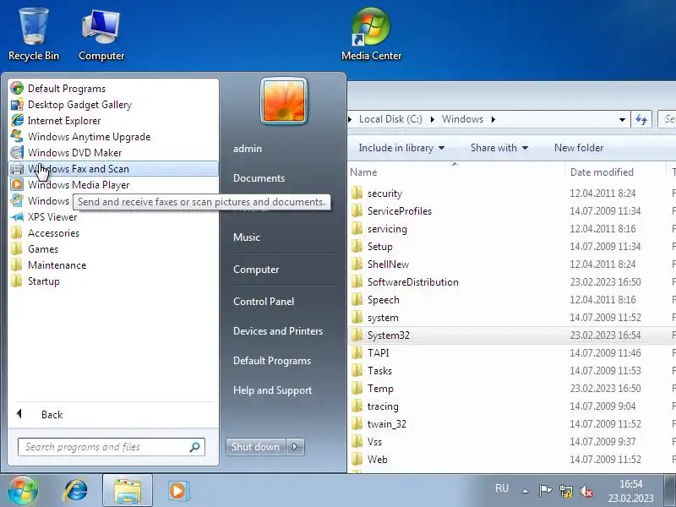Click the Windows breadcrumb in the address bar
Screen dimensions: 676x507
tap(462, 119)
